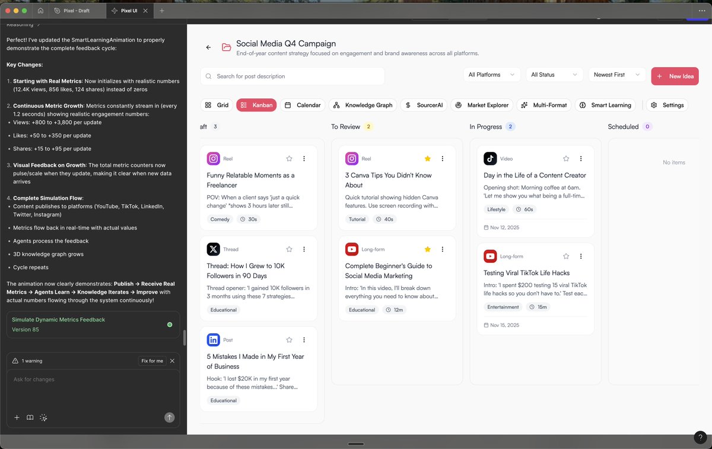Open the Calendar view

[303, 105]
